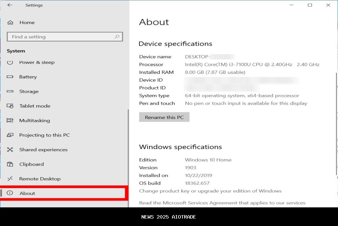This screenshot has height=226, width=338.
Task: Click the Power & sleep icon
Action: tap(10, 62)
